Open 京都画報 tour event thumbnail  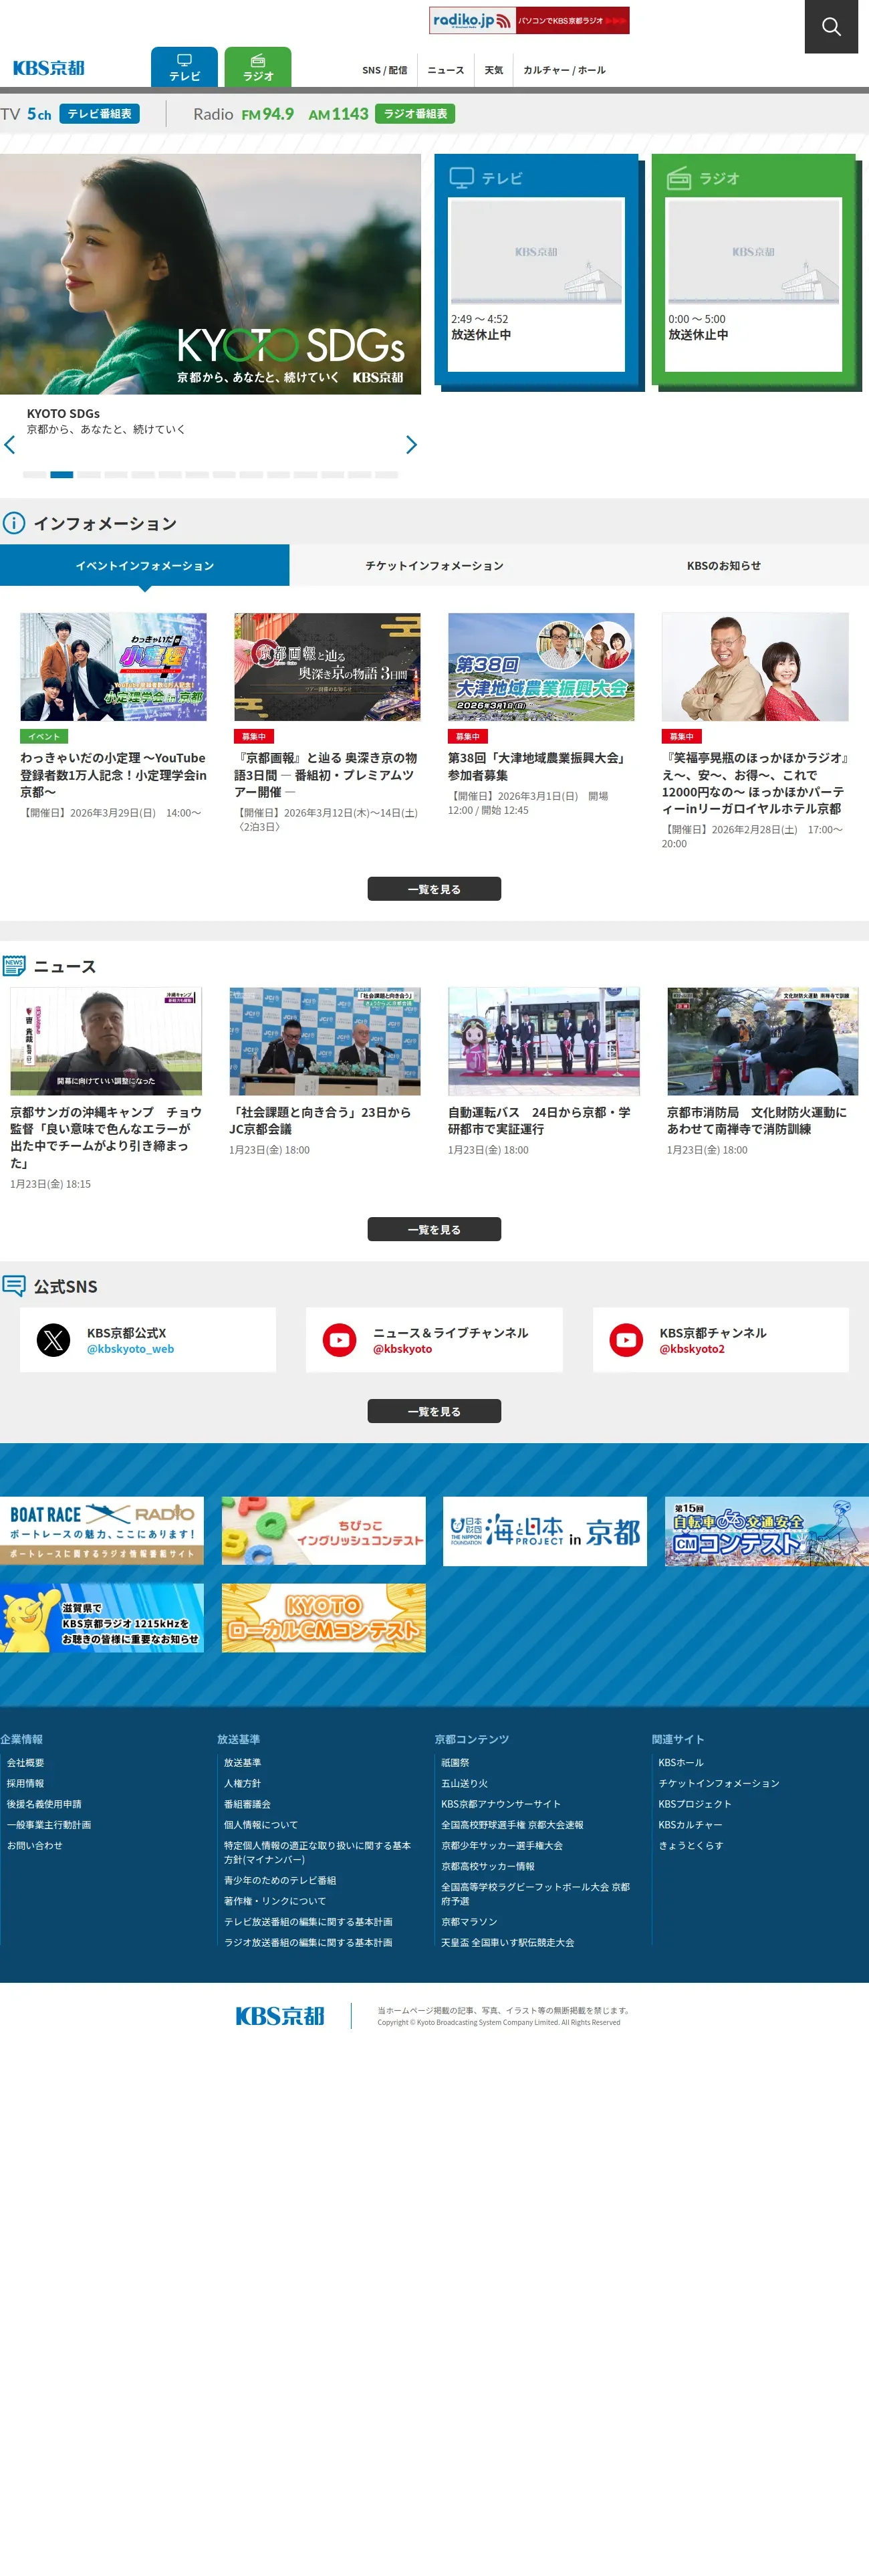[x=327, y=667]
